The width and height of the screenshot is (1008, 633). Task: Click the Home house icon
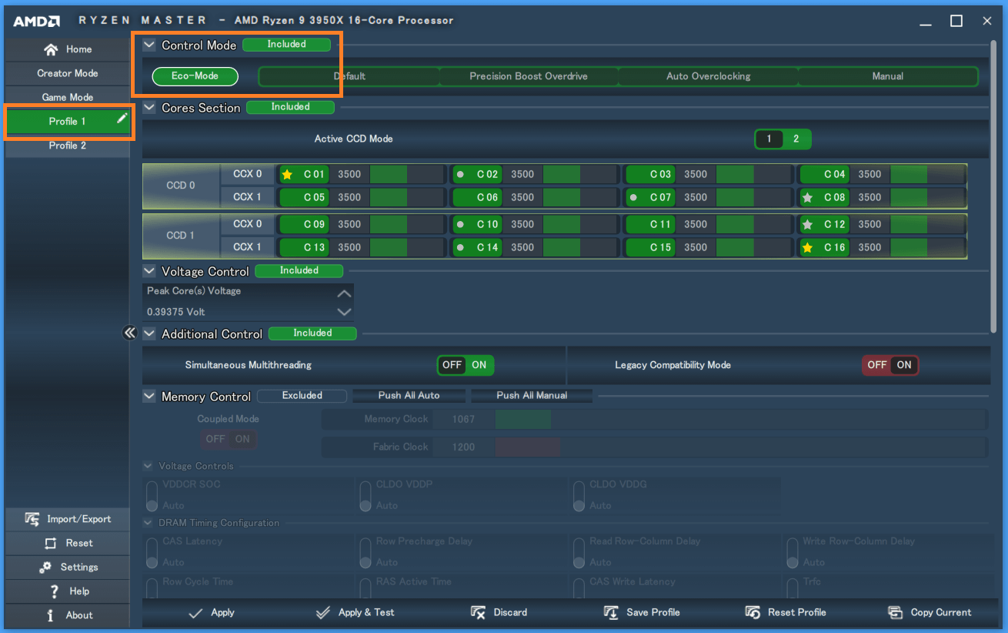click(x=51, y=49)
